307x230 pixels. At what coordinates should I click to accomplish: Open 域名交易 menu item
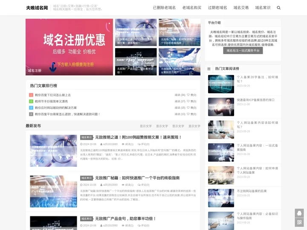coord(241,8)
